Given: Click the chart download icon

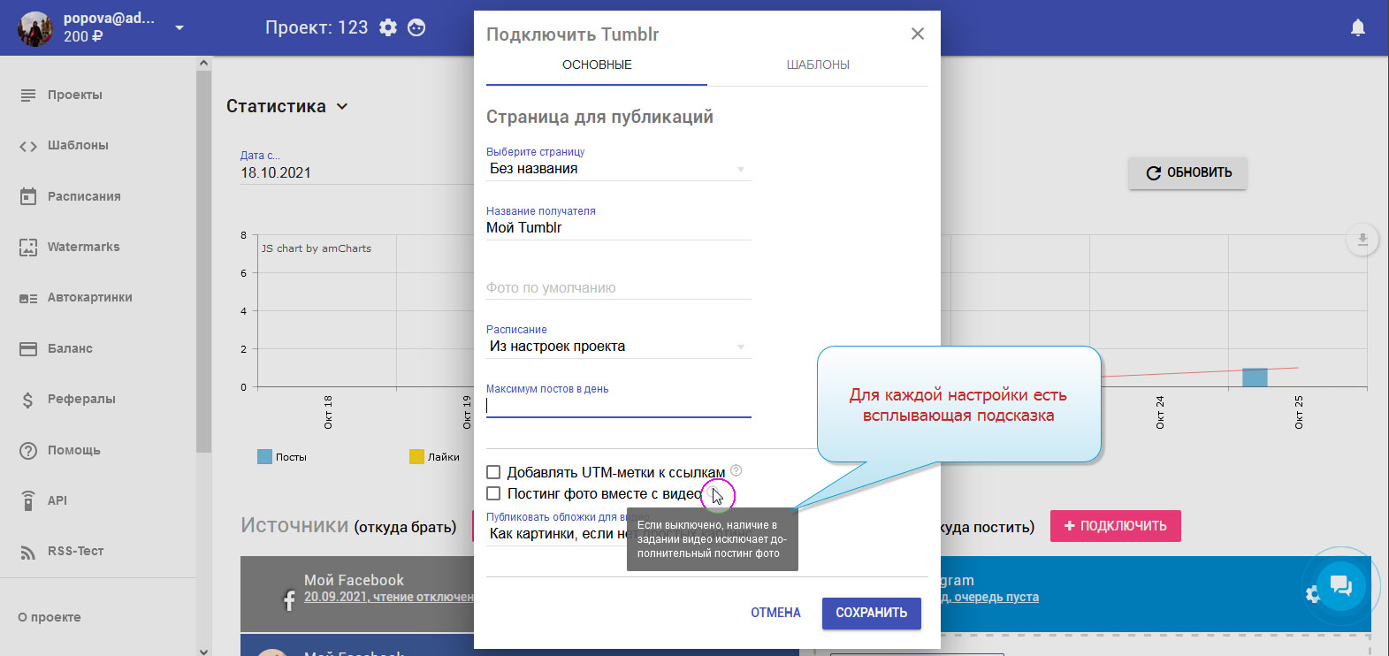Looking at the screenshot, I should 1362,240.
